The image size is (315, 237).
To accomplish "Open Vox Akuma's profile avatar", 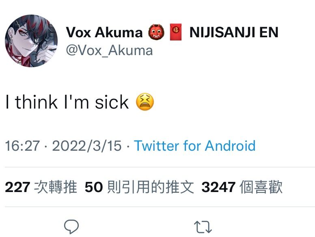I will pos(31,41).
